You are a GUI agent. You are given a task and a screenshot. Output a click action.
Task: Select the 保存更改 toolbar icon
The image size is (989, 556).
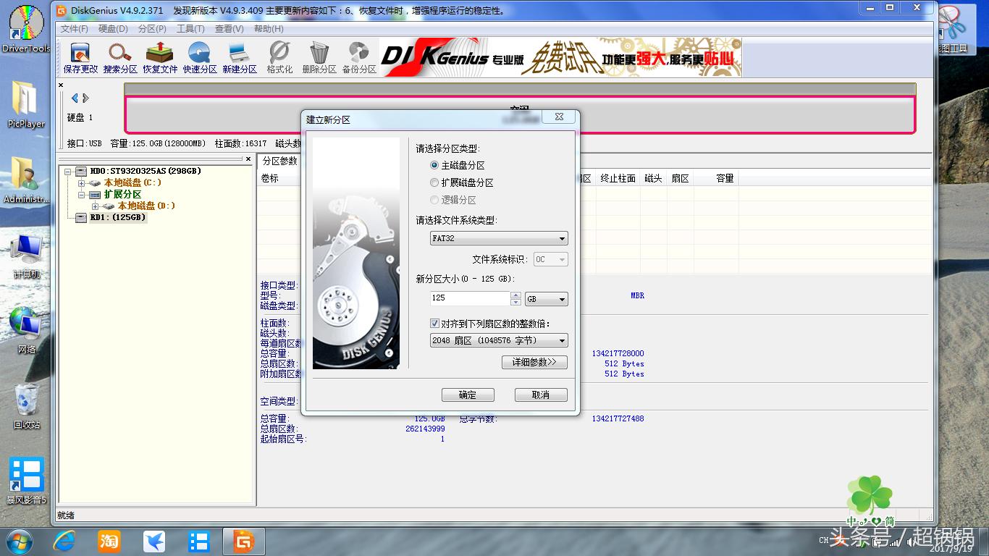[x=78, y=57]
